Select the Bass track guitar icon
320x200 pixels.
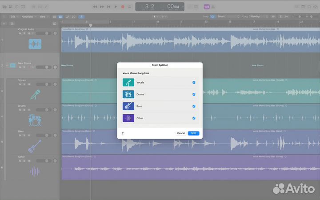pyautogui.click(x=35, y=146)
